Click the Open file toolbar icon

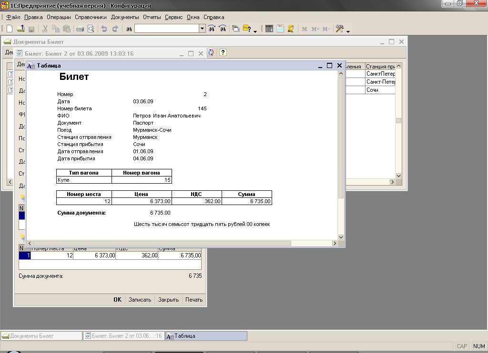coord(21,29)
